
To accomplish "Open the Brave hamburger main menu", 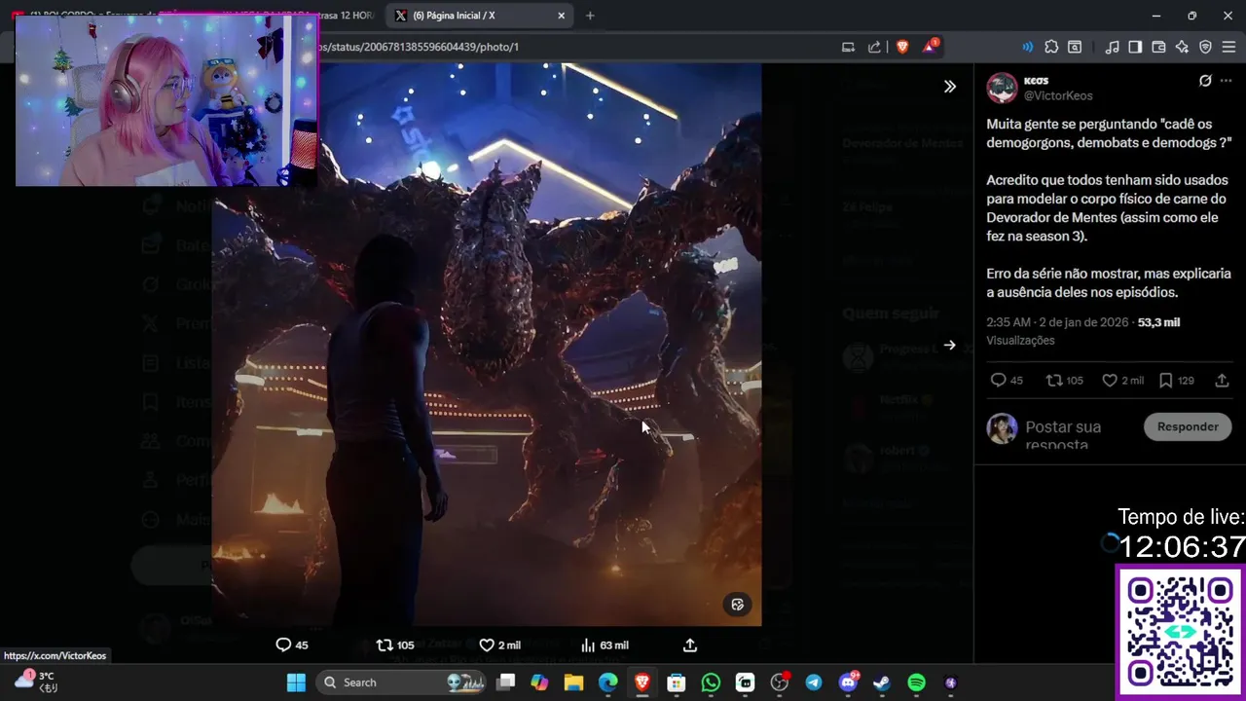I will [1228, 47].
